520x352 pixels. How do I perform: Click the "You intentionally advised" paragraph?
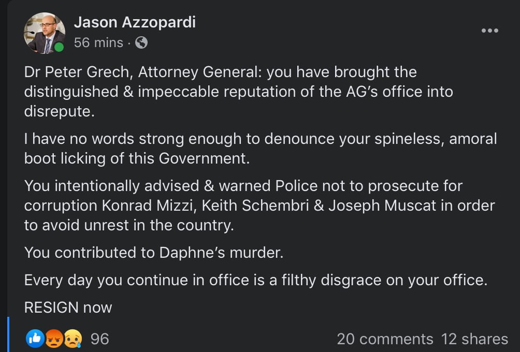[259, 206]
